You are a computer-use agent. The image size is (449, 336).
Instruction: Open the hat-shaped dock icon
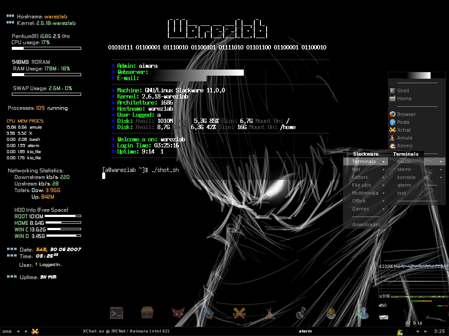click(331, 313)
